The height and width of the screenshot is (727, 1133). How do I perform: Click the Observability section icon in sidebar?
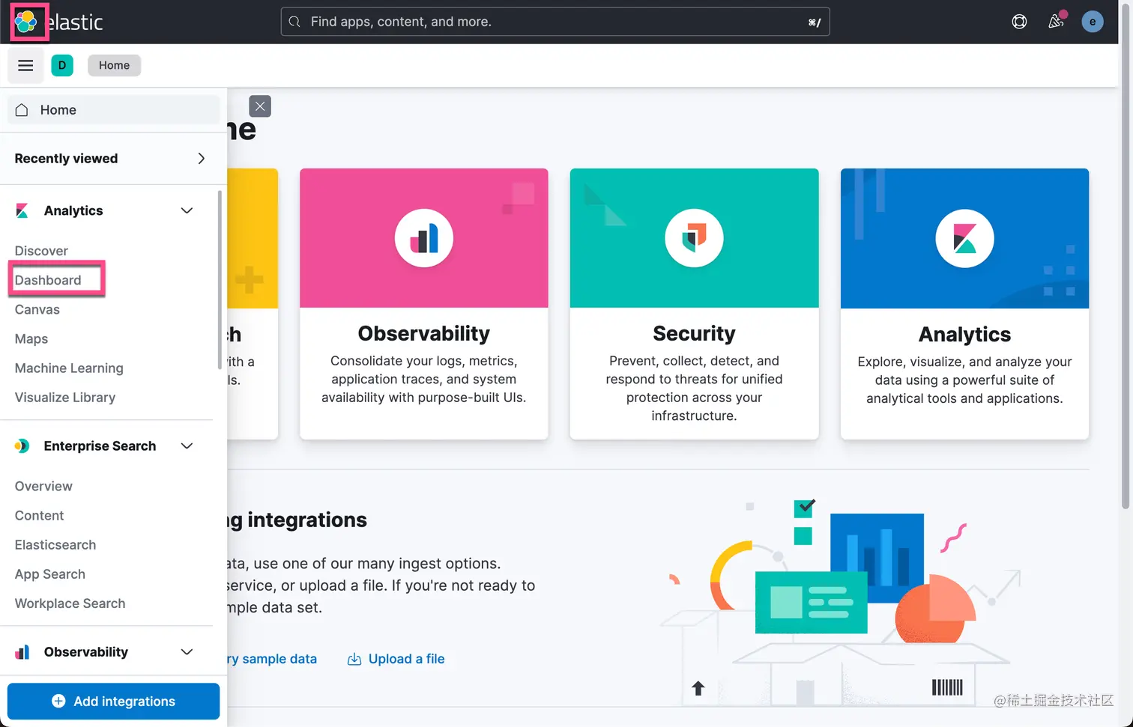pyautogui.click(x=22, y=652)
